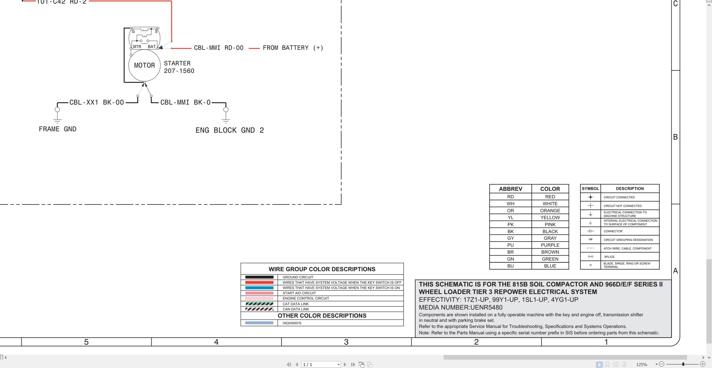The image size is (712, 368).
Task: Click the CAT DATA LINK striped swatch
Action: [259, 304]
